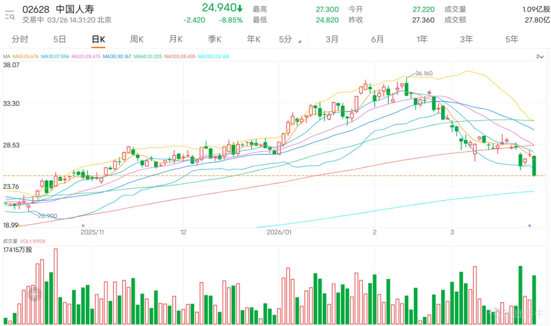Choose the 1年 time range
This screenshot has height=326, width=551.
coord(422,39)
